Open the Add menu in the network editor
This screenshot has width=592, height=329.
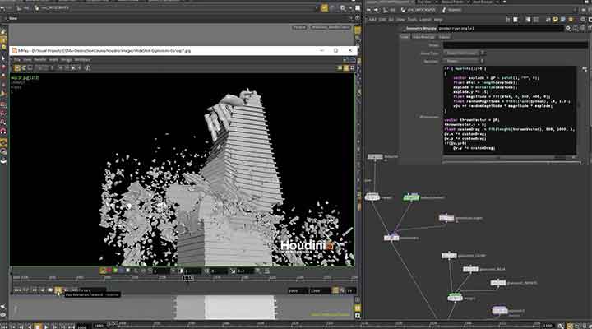(372, 18)
